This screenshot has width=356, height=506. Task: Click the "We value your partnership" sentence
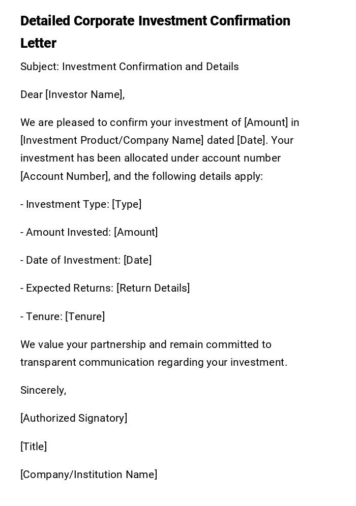(145, 344)
